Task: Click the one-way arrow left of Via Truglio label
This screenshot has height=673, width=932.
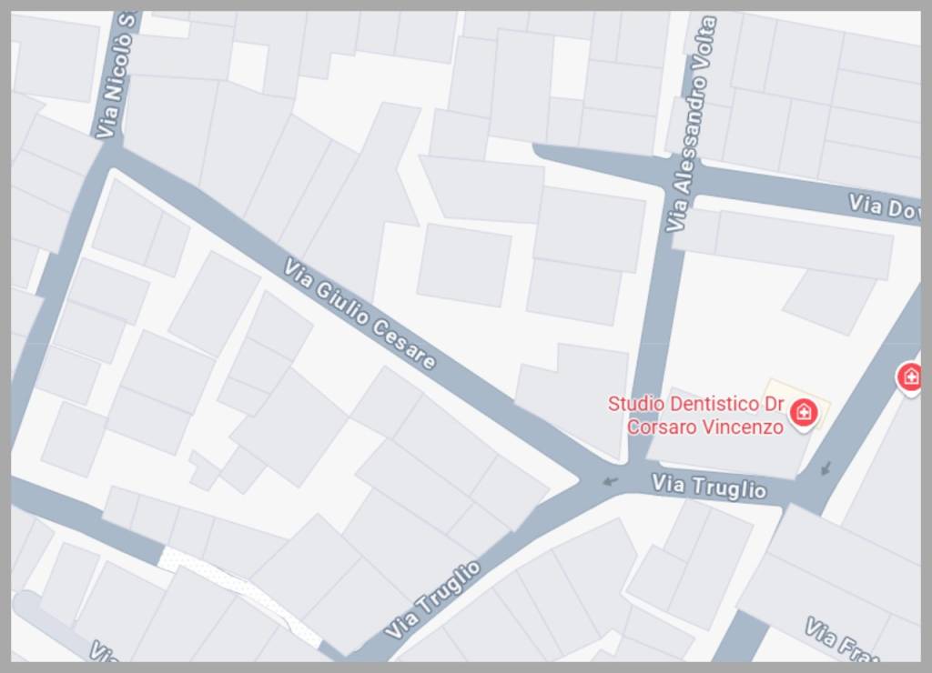Action: [611, 481]
